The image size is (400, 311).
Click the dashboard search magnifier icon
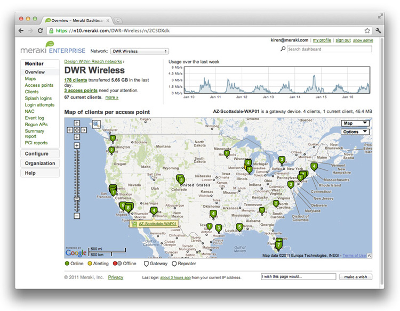point(283,48)
